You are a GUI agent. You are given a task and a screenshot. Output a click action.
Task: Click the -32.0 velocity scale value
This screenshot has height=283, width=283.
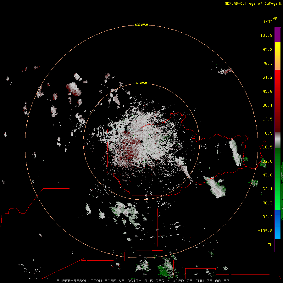tap(266, 161)
